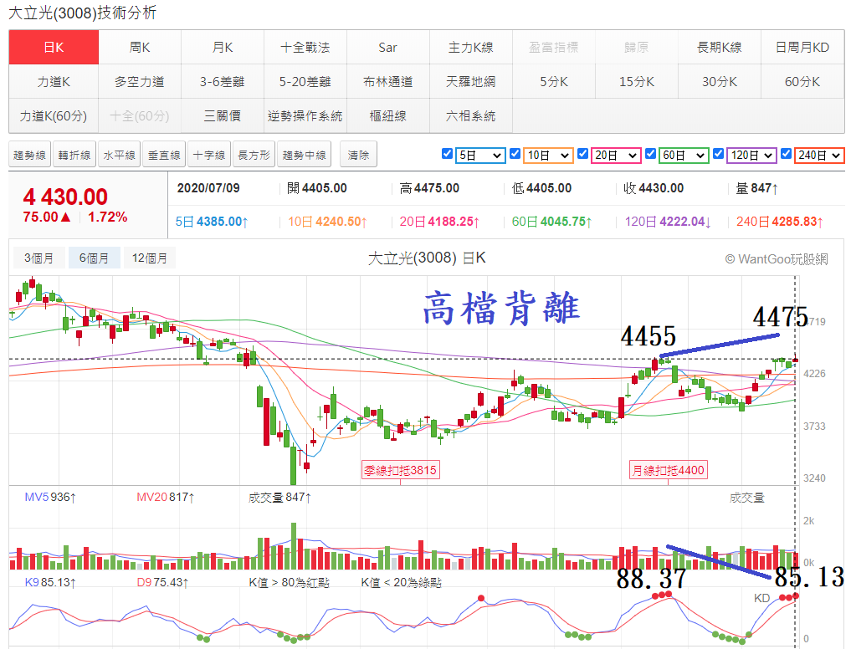851x649 pixels.
Task: Select the 6個月 chart range
Action: coord(94,258)
